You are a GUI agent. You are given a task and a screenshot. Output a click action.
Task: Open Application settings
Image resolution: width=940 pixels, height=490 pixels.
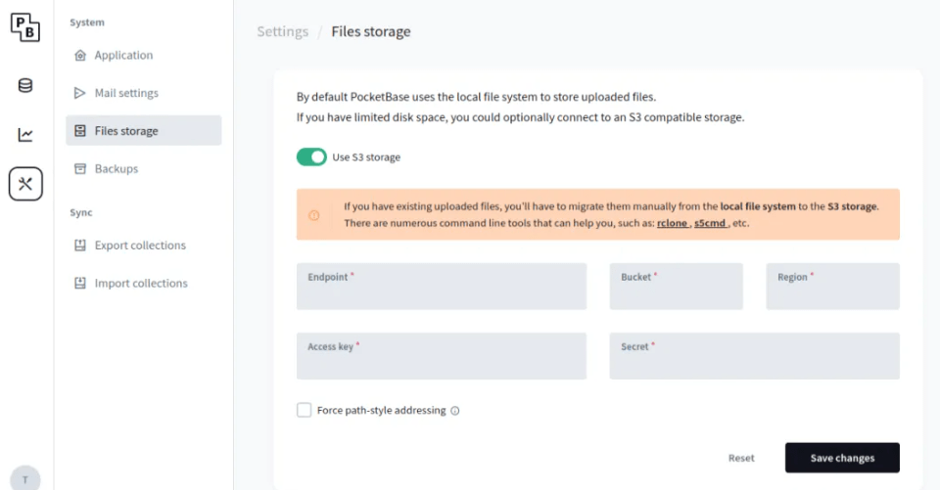pyautogui.click(x=123, y=56)
